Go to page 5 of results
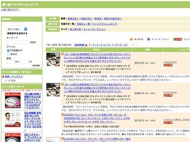Image resolution: width=190 pixels, height=142 pixels. coord(105,45)
